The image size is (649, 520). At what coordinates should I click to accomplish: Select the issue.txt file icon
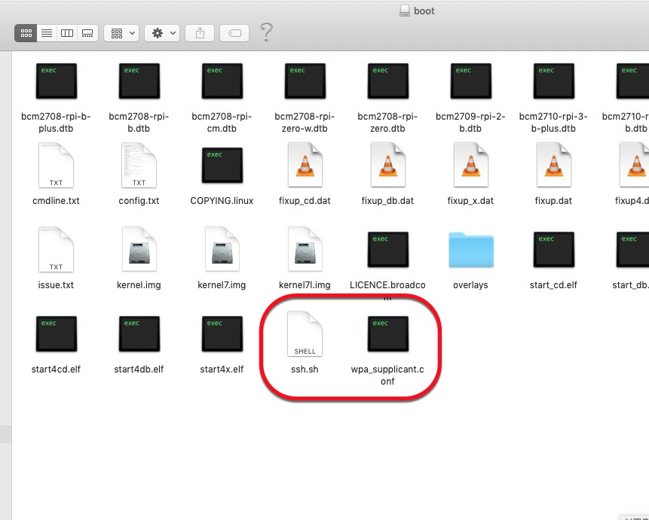pyautogui.click(x=56, y=250)
